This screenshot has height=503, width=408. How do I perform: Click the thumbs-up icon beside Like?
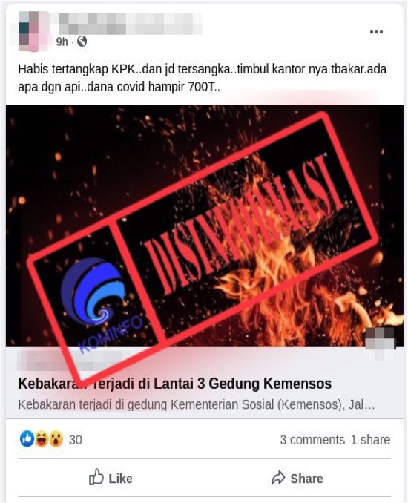point(96,477)
